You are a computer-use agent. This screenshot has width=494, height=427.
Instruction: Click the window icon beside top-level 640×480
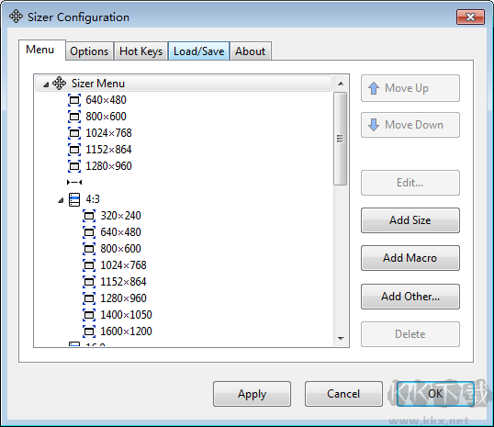[x=74, y=100]
